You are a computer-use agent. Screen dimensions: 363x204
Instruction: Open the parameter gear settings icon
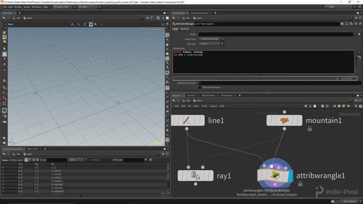click(342, 24)
